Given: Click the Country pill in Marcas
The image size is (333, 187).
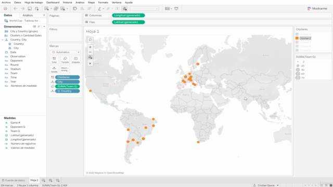Looking at the screenshot, I should click(67, 91).
